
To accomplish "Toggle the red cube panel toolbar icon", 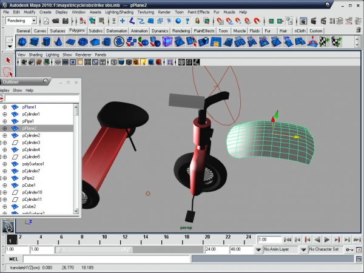I will point(158,62).
